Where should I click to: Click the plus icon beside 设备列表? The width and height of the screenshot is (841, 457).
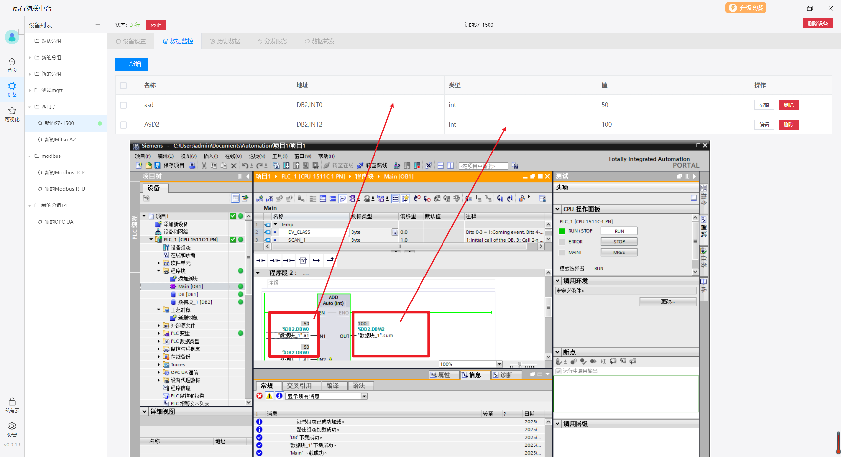coord(98,25)
